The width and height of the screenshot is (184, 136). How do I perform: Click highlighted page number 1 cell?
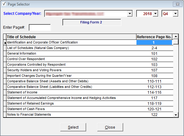[154, 43]
